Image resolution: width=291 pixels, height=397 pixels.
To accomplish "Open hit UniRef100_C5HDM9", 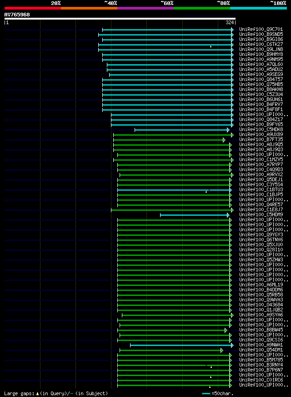I will (261, 215).
